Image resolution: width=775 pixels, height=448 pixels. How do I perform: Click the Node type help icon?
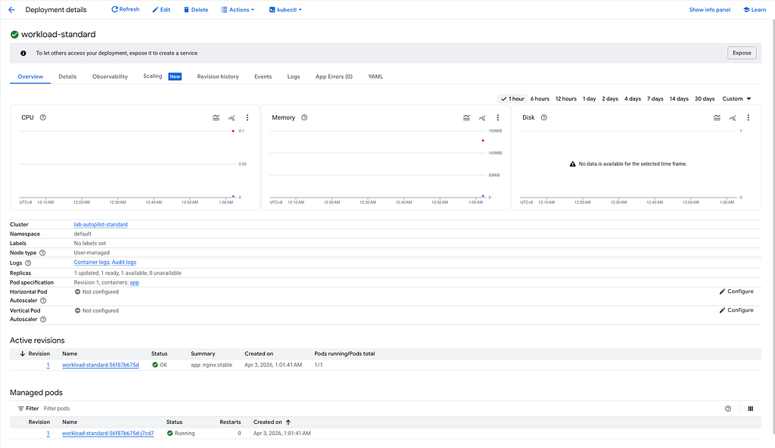(x=42, y=253)
